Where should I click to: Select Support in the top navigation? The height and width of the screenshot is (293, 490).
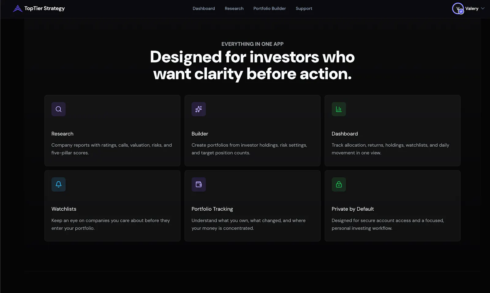pos(304,9)
